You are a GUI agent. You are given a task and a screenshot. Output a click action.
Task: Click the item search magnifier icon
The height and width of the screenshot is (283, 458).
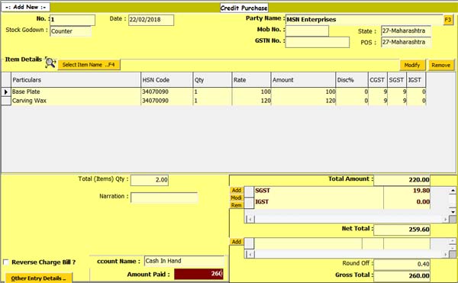click(50, 63)
